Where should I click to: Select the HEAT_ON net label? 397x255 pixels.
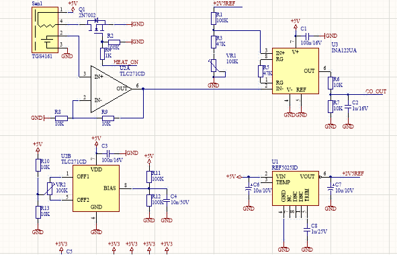[x=126, y=62]
